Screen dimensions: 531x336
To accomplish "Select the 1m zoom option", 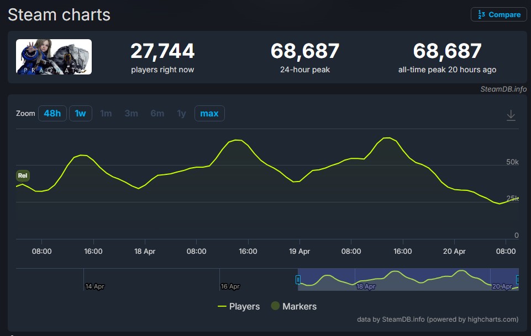I will [x=106, y=114].
